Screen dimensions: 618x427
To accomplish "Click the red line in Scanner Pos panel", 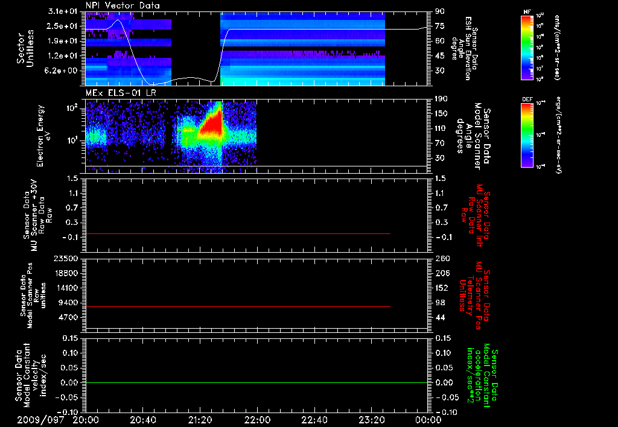I will tap(238, 306).
